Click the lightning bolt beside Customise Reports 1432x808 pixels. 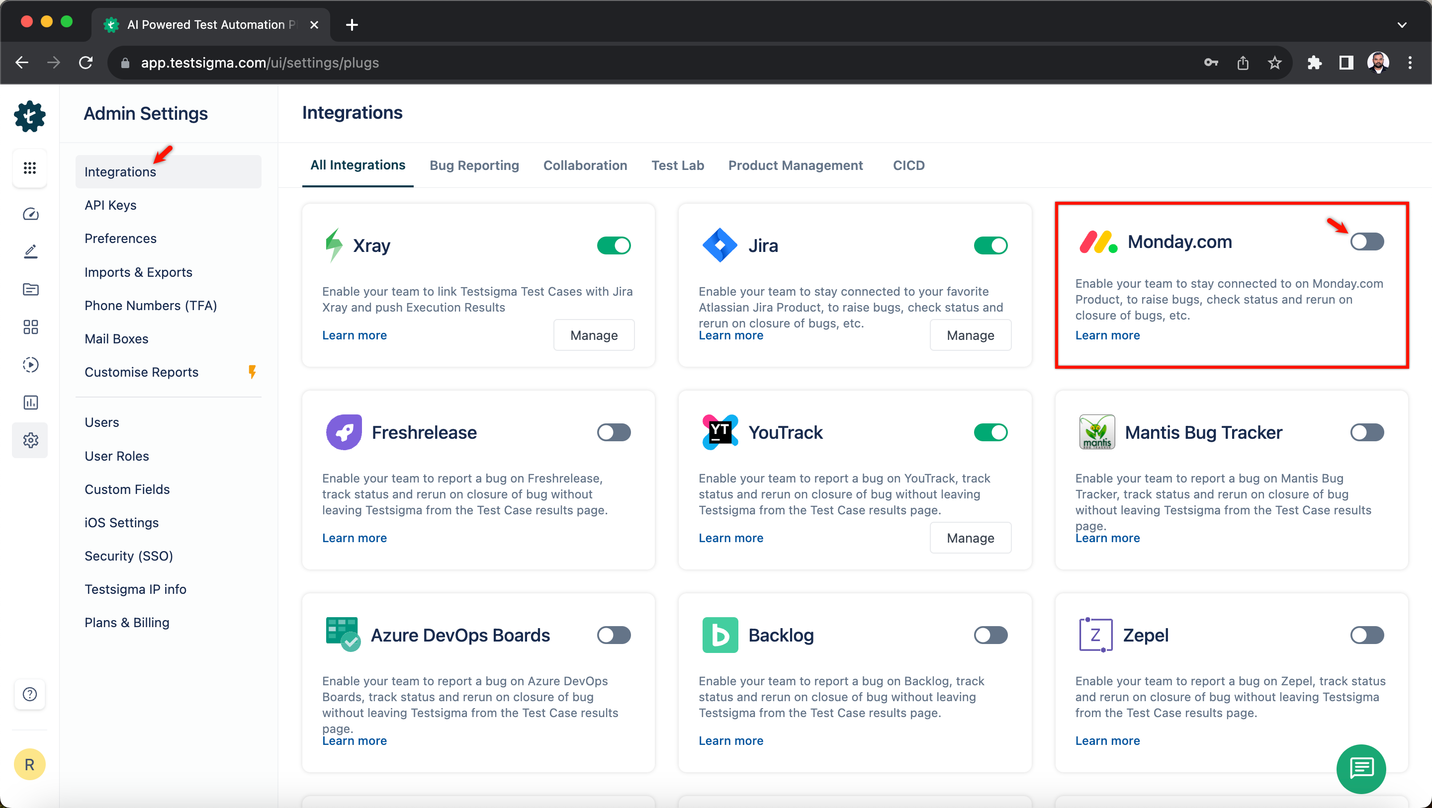[253, 372]
